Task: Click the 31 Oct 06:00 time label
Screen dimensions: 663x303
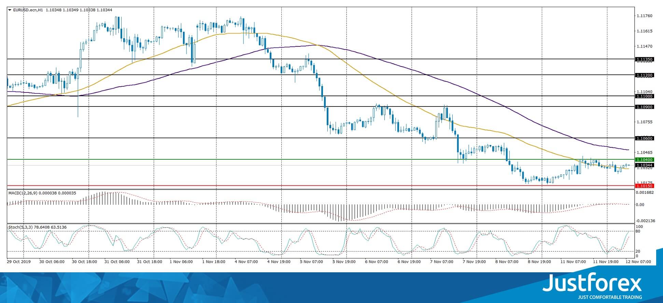Action: pos(117,262)
